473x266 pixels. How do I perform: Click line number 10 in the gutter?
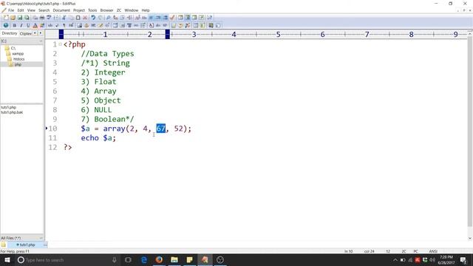coord(52,129)
